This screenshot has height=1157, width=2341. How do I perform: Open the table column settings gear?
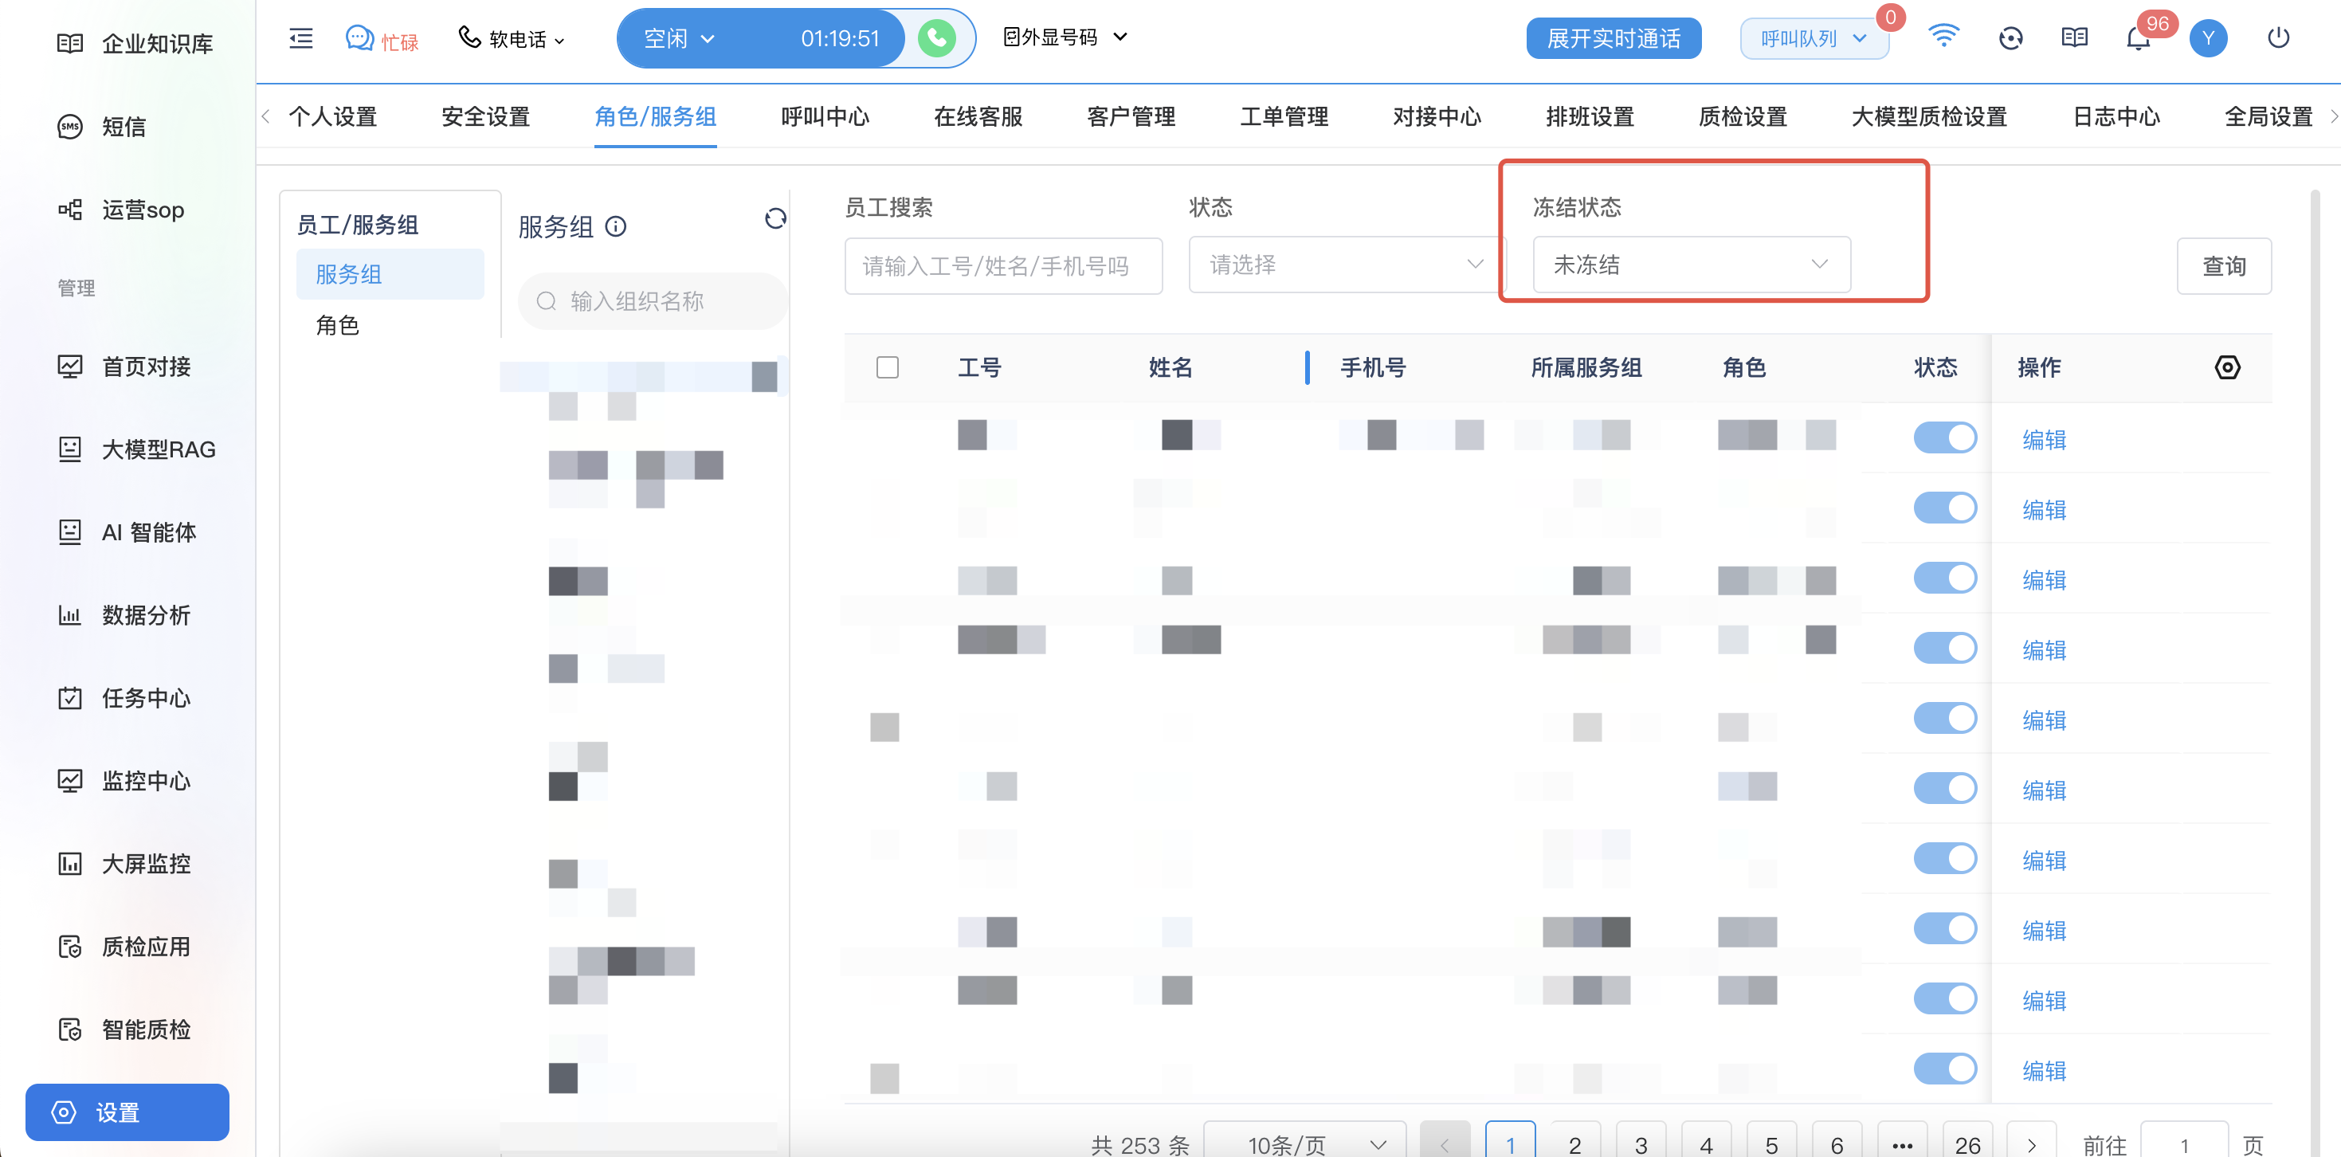(x=2227, y=367)
